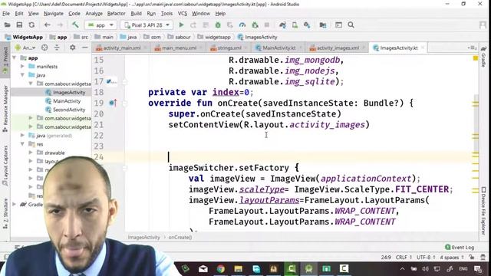Click the Profile app gauge icon
This screenshot has width=491, height=276.
[x=242, y=25]
